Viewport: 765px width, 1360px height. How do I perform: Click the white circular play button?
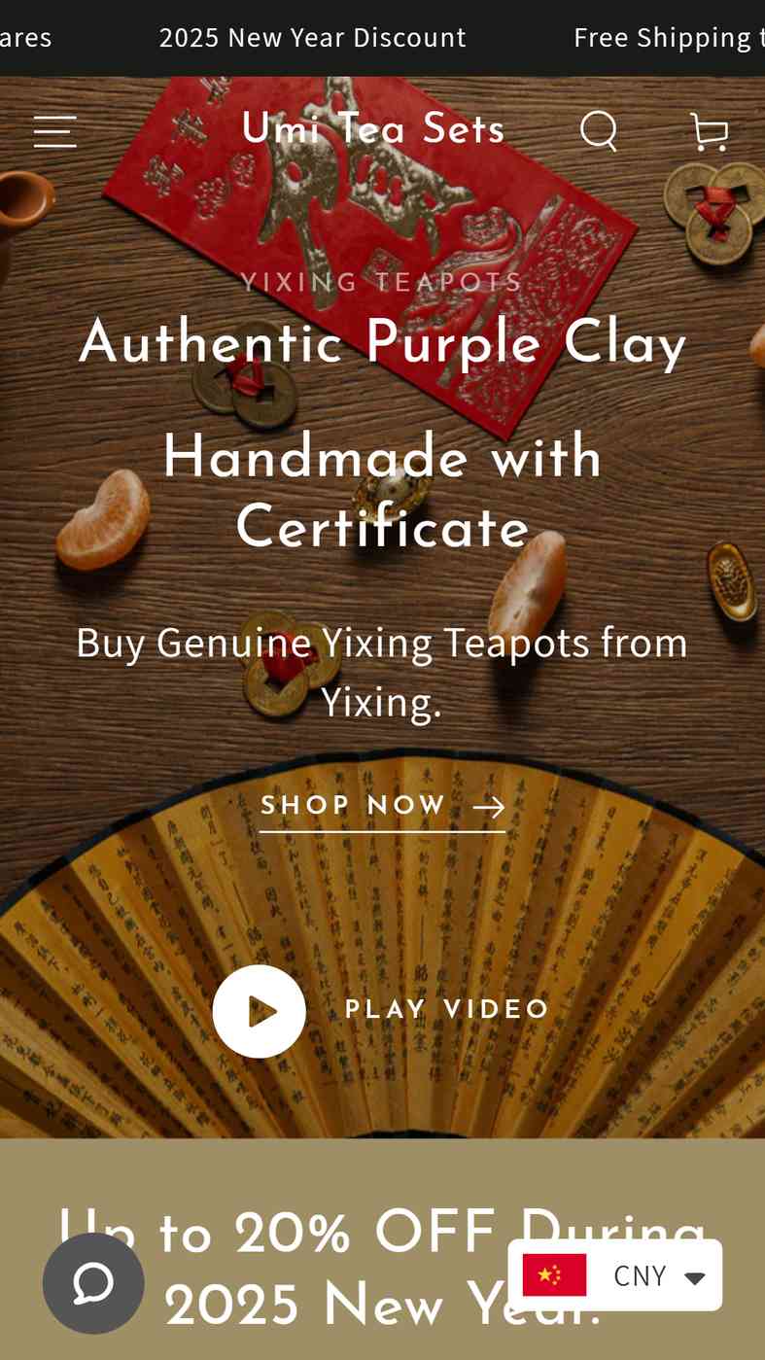[x=260, y=1011]
